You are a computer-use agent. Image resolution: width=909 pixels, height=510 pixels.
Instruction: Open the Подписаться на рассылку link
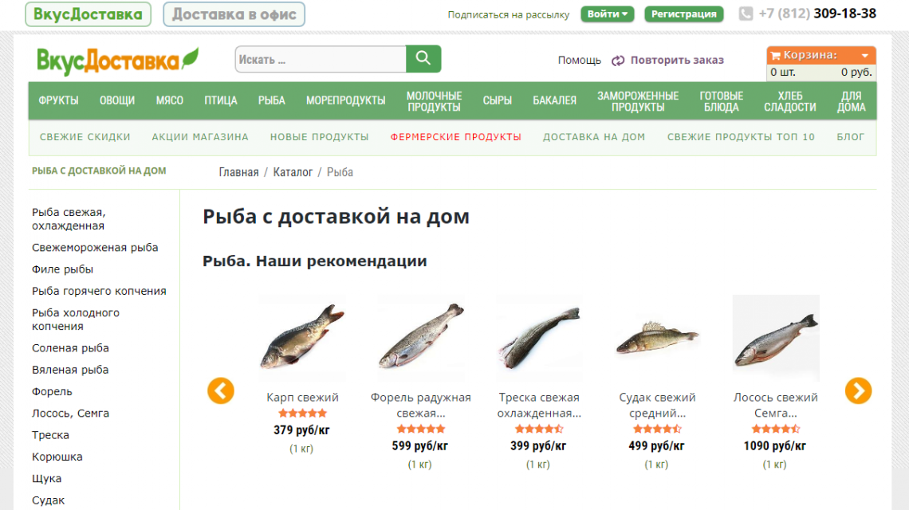click(x=509, y=14)
